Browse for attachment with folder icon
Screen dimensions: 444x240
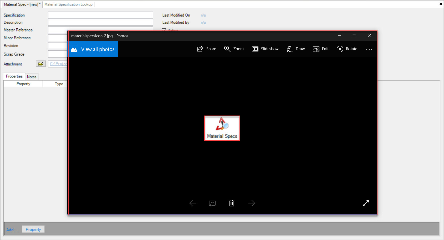pos(41,64)
